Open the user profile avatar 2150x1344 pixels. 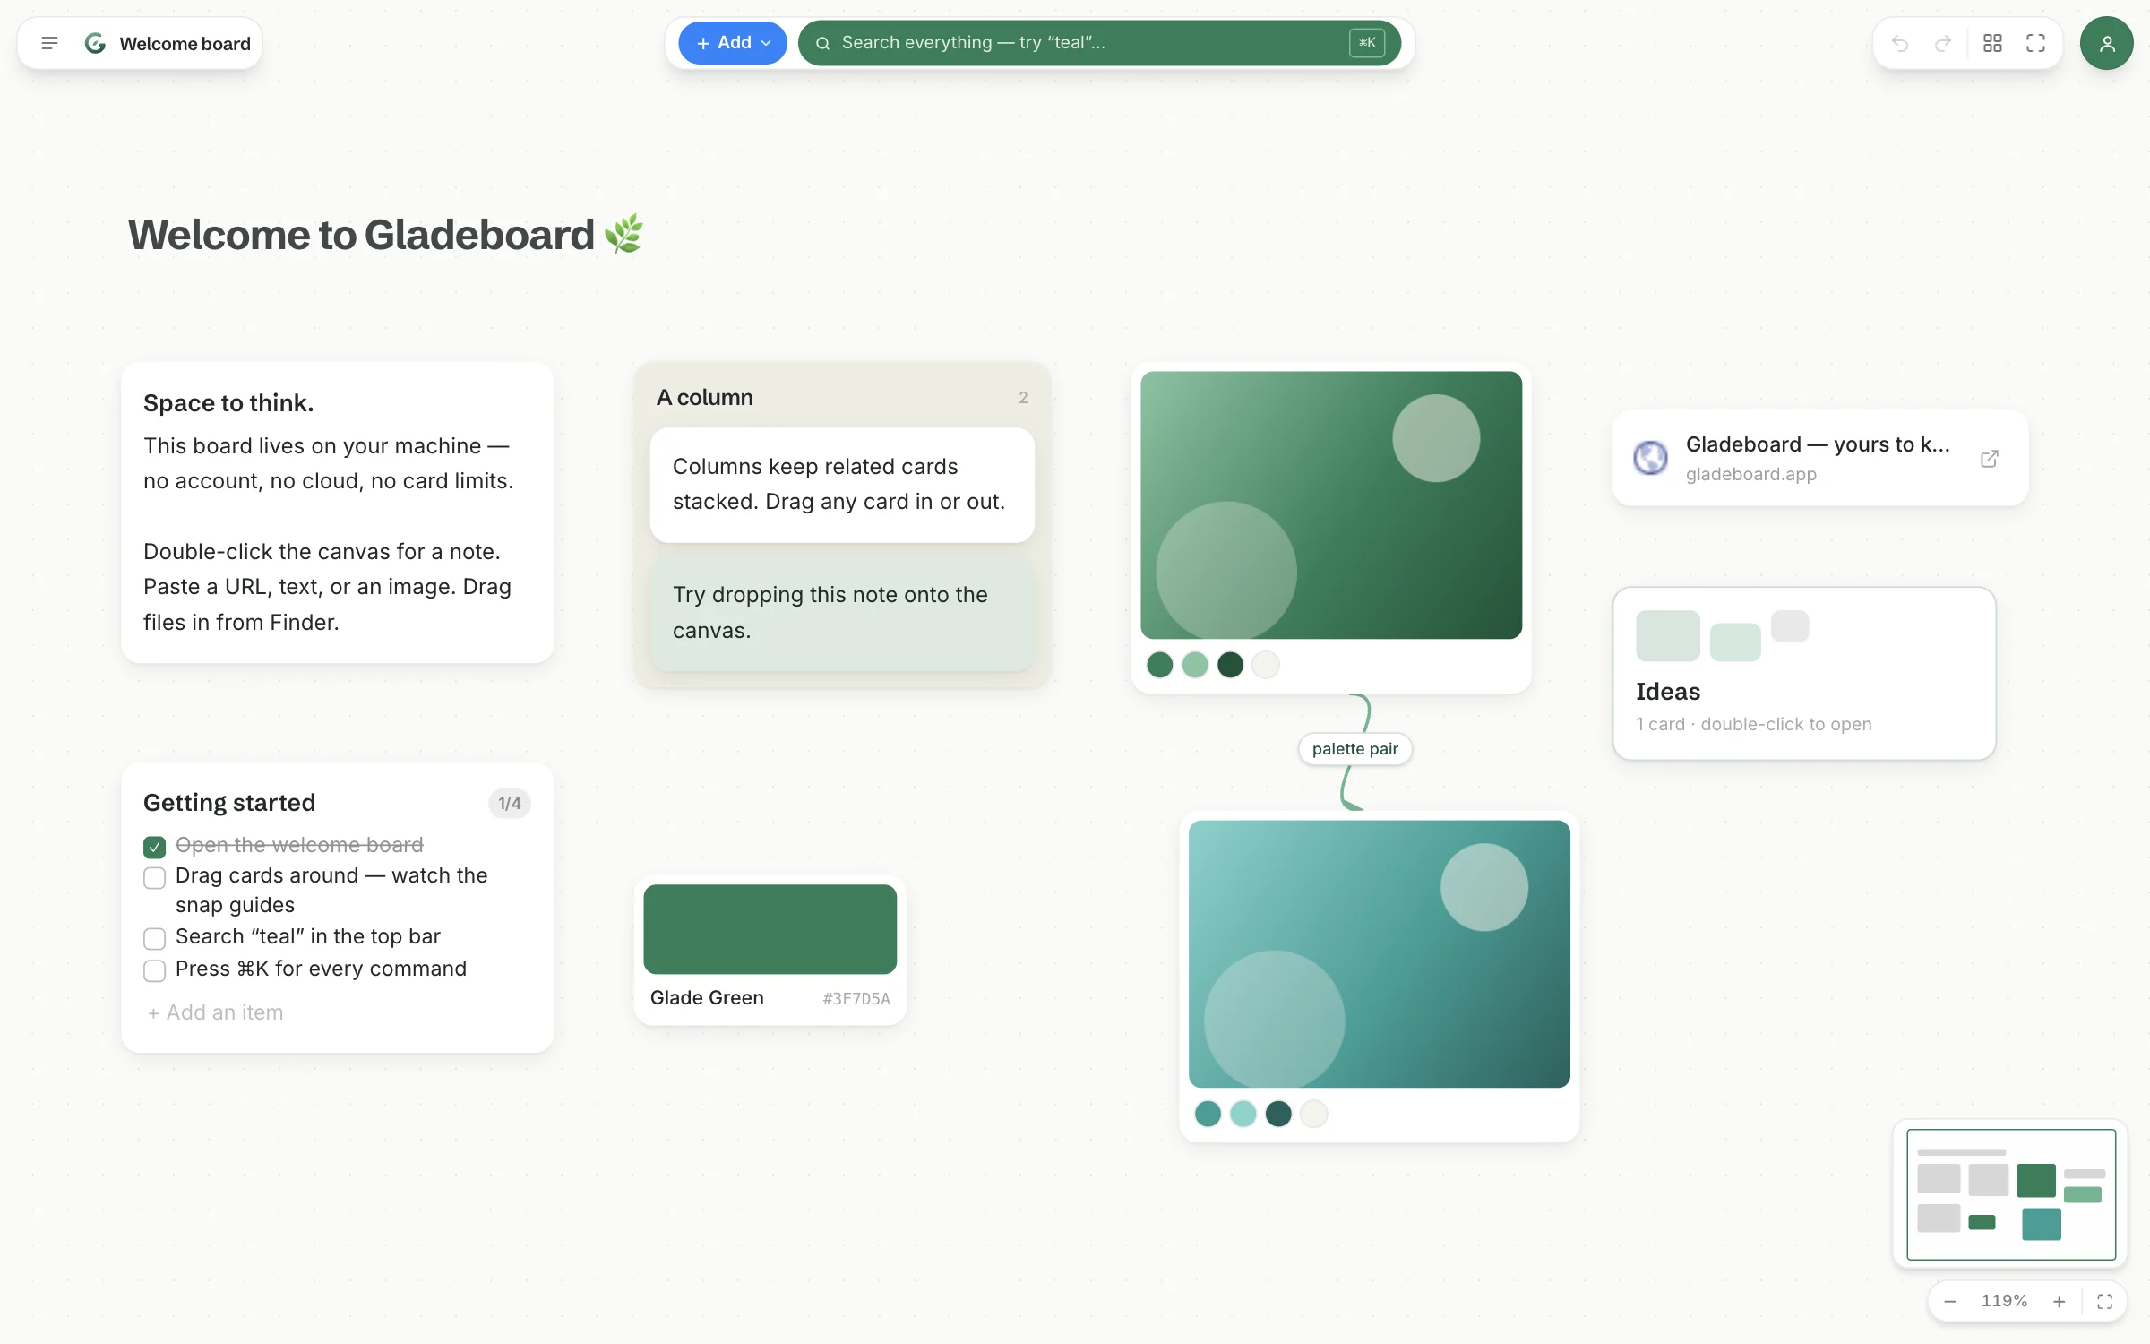[x=2107, y=43]
